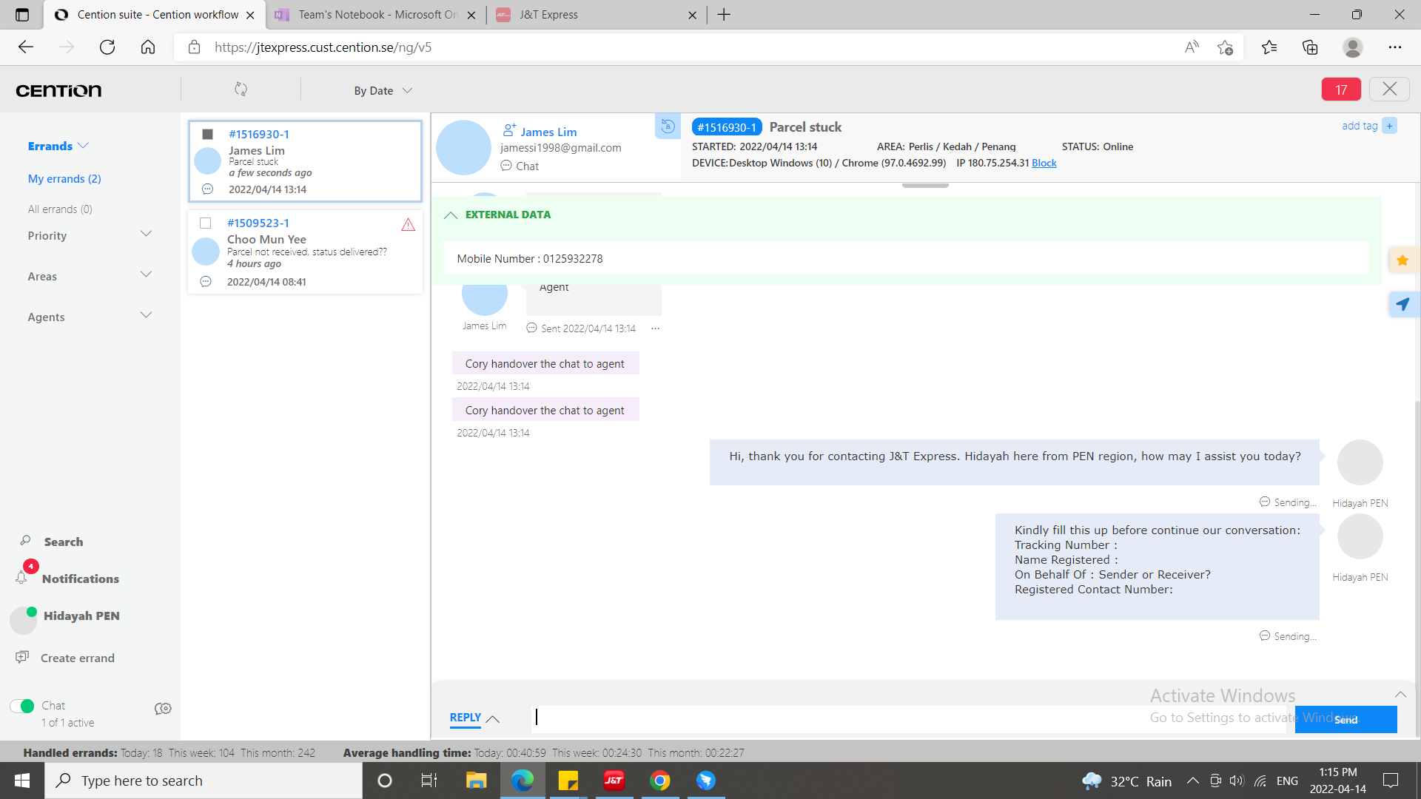The image size is (1421, 799).
Task: Check the box for errand #1509523-1
Action: point(206,223)
